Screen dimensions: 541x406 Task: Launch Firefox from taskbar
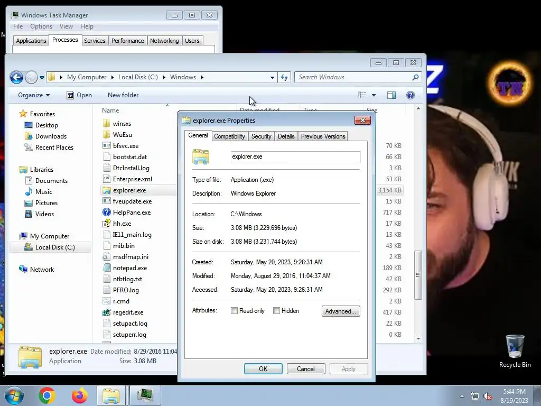click(79, 395)
